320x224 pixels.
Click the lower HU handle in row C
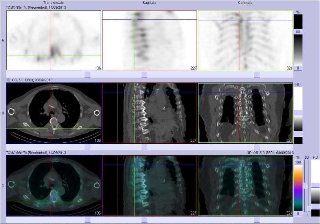(316, 206)
